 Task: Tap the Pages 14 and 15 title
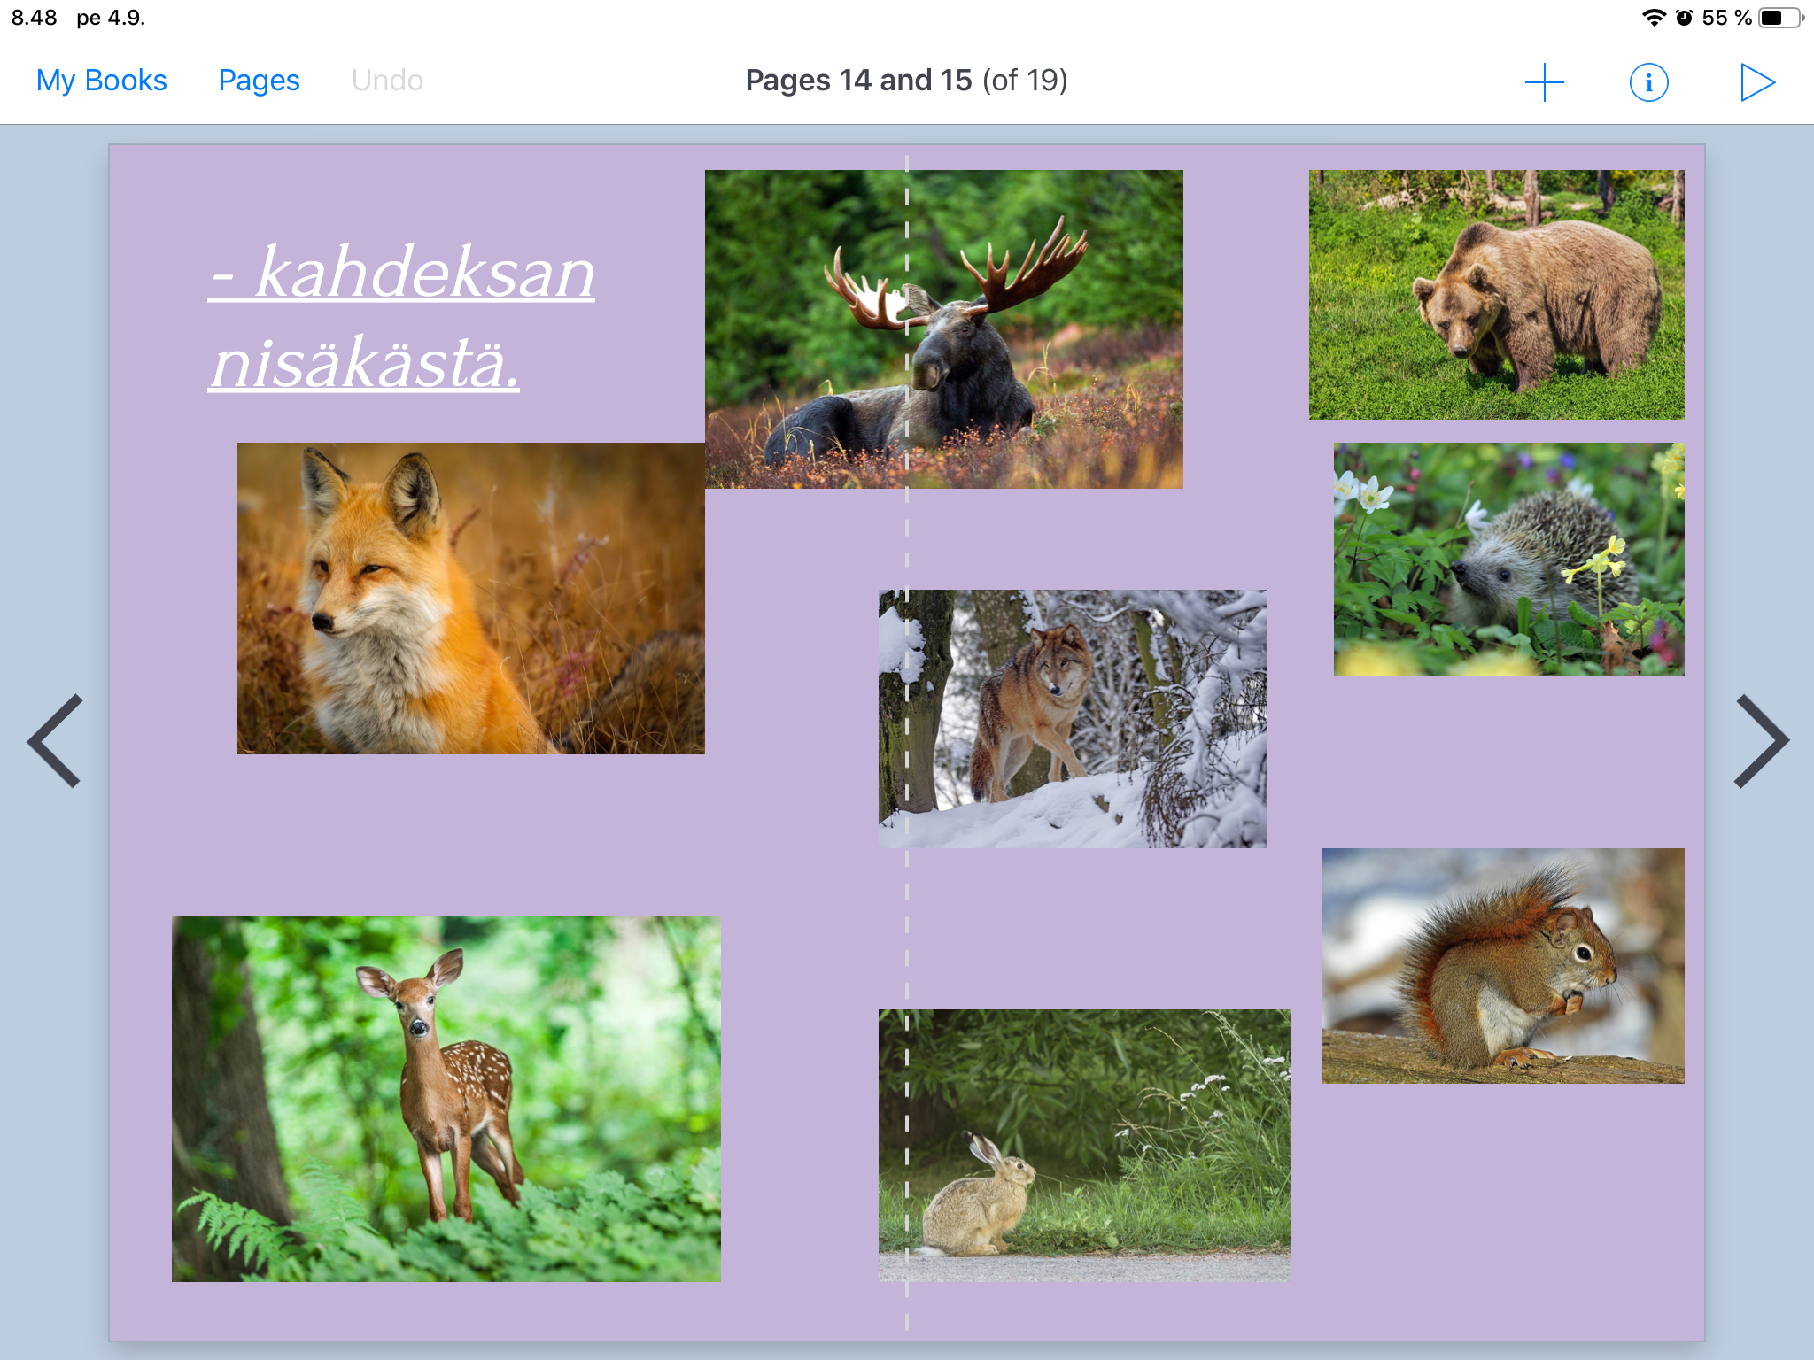point(906,81)
